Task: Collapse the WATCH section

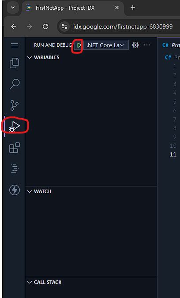Action: (x=39, y=191)
